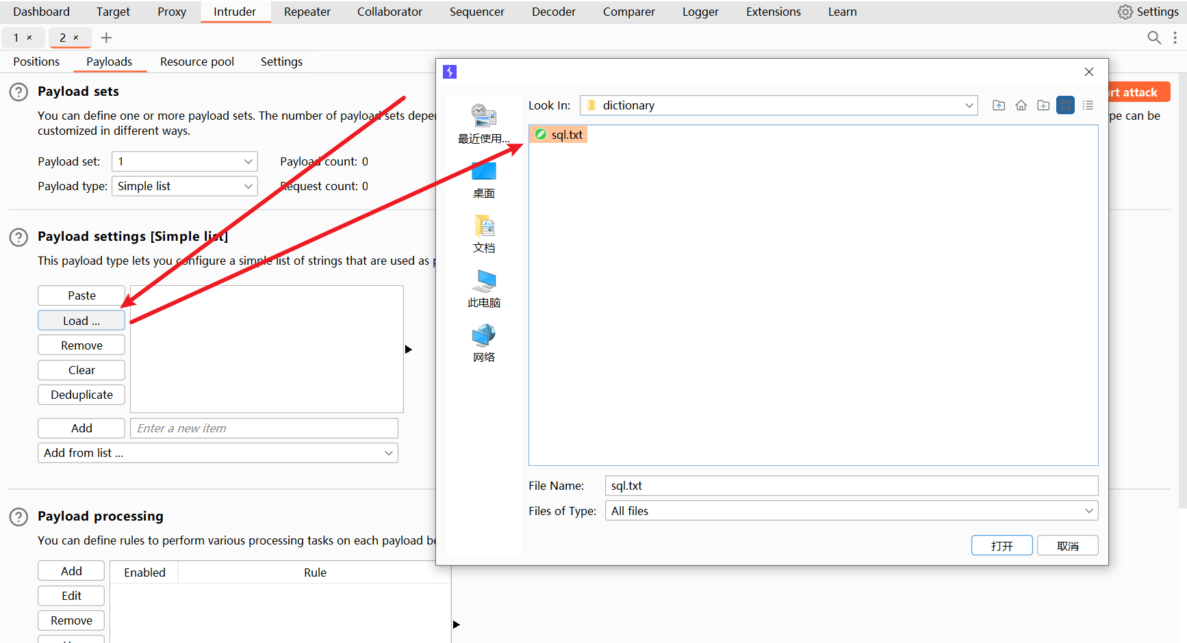
Task: Open the 桌面 (Desktop) location shortcut
Action: point(483,179)
